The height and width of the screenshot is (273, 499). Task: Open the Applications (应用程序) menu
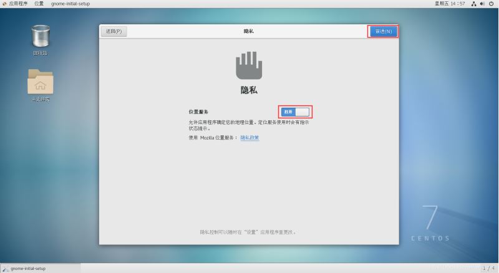[18, 4]
